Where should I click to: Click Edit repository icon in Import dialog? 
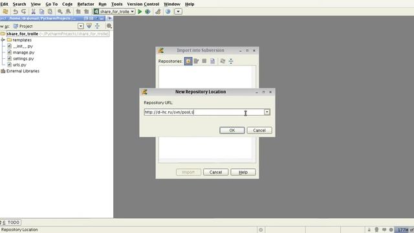[196, 61]
